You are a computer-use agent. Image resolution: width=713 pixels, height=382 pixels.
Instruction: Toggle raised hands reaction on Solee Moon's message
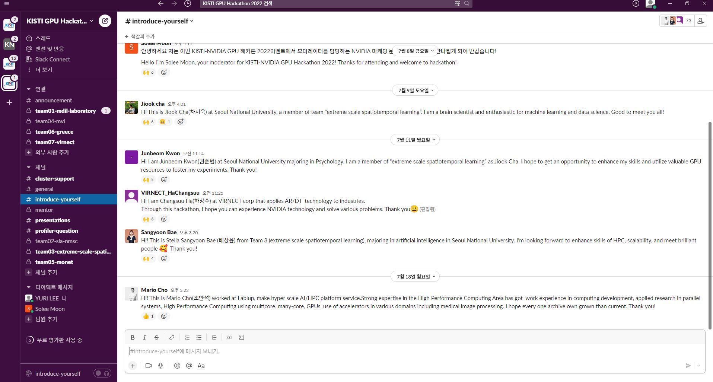(148, 72)
